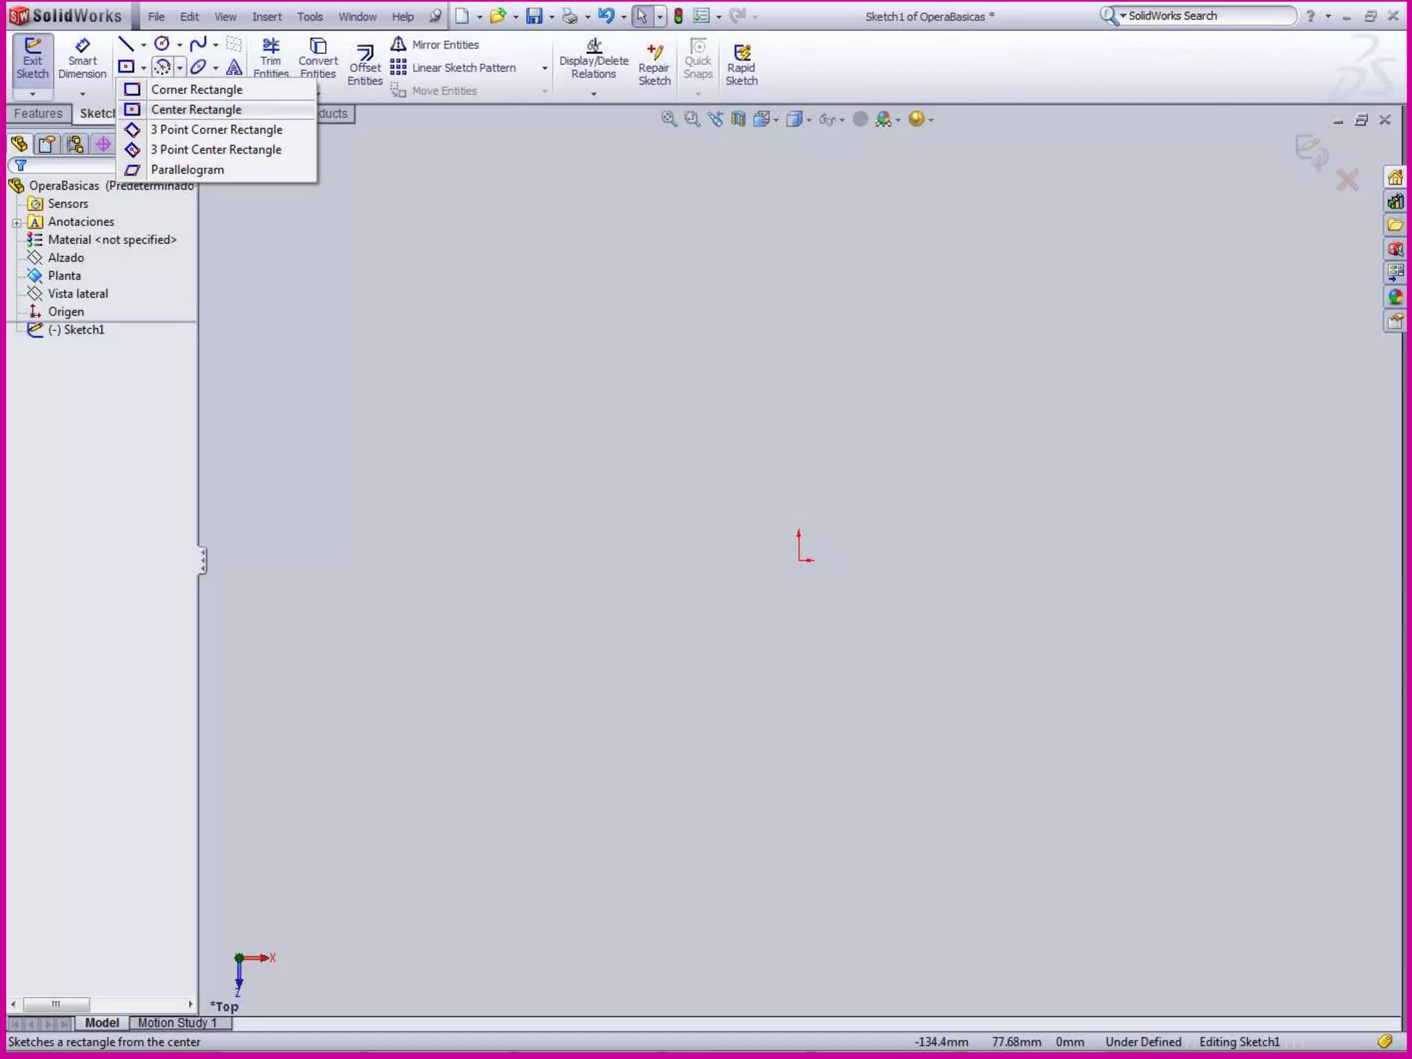Select the Planta plane in the tree
Image resolution: width=1412 pixels, height=1059 pixels.
coord(64,276)
